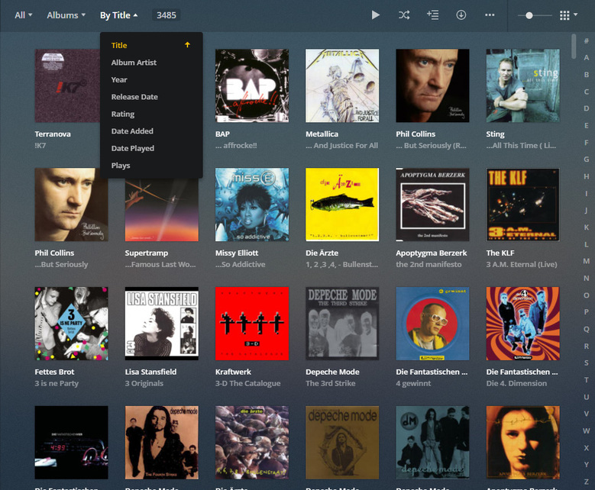595x490 pixels.
Task: Click the Supertramp artist link
Action: tap(147, 253)
